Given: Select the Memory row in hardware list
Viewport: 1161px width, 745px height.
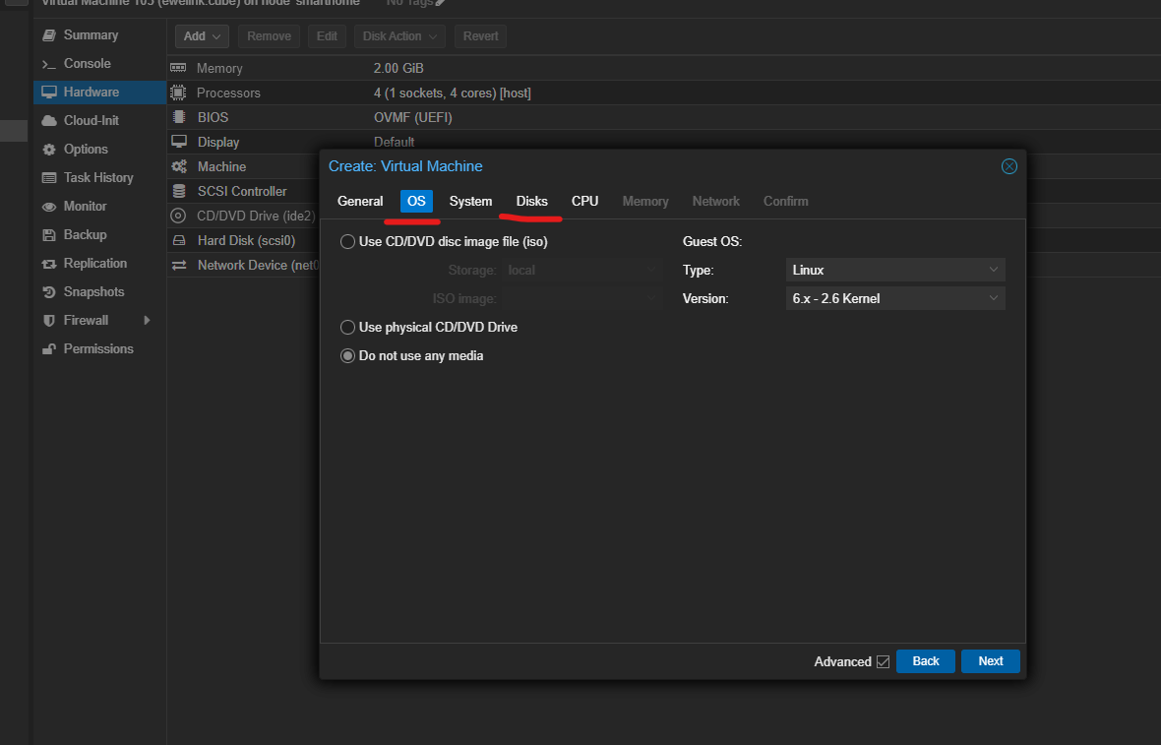Looking at the screenshot, I should (266, 69).
